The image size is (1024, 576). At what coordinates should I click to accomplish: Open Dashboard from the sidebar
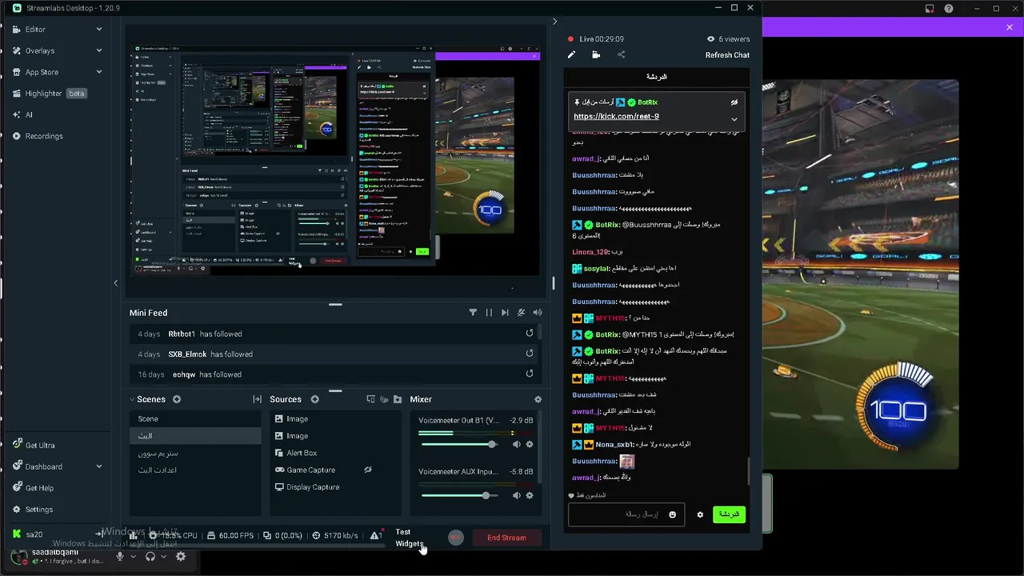43,466
